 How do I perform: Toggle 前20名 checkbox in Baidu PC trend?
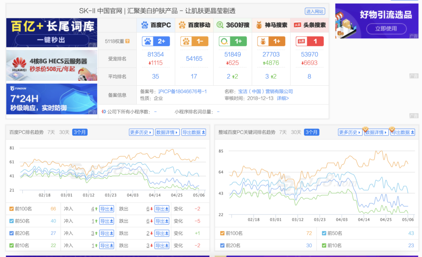[x=11, y=233]
